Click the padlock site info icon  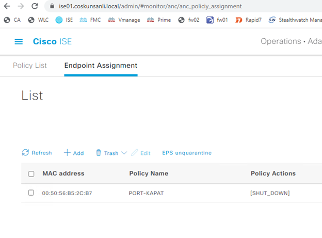(52, 6)
